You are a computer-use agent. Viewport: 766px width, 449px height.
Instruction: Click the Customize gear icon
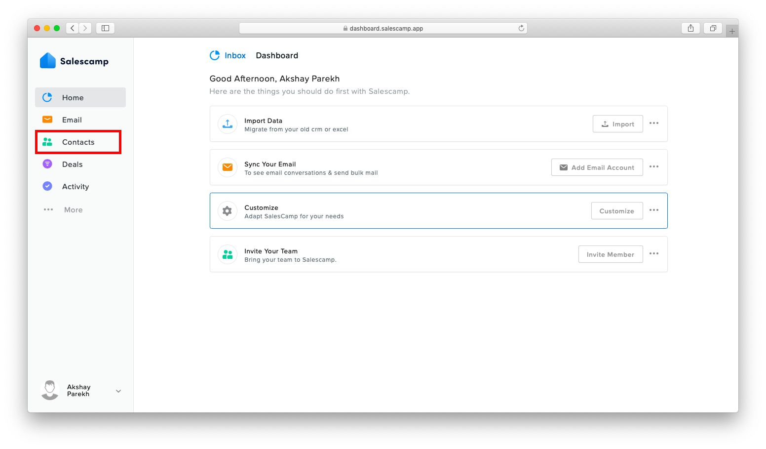tap(228, 211)
